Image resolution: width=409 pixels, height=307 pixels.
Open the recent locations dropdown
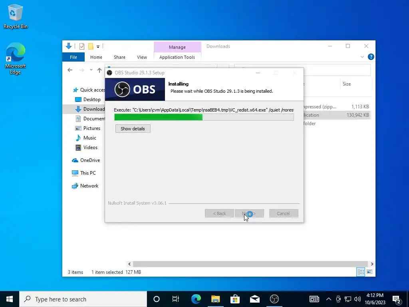click(x=91, y=70)
